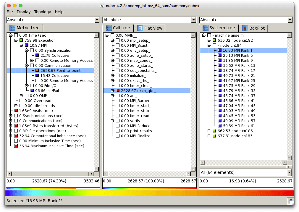Open the Absolute dropdown above Metric tree
The height and width of the screenshot is (212, 299).
coord(53,20)
